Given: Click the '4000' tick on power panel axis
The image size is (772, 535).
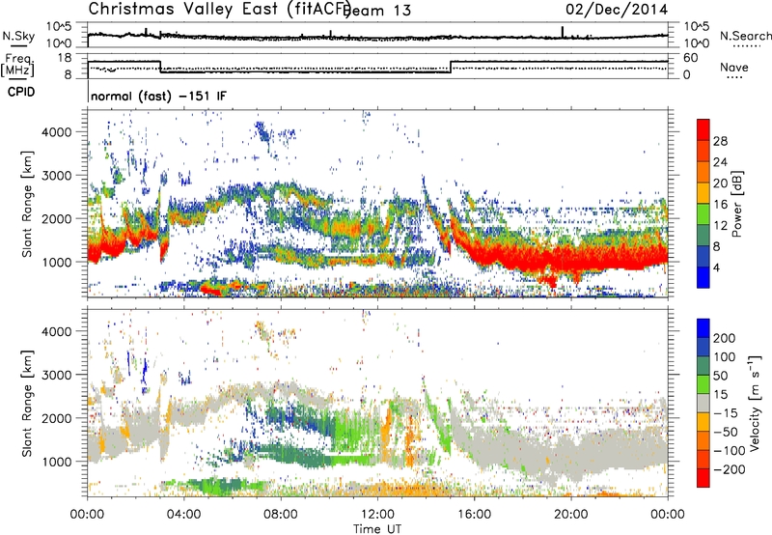Looking at the screenshot, I should (x=56, y=132).
